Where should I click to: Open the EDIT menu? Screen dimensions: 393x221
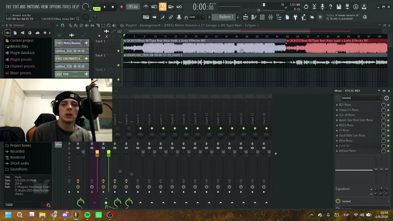tap(16, 7)
